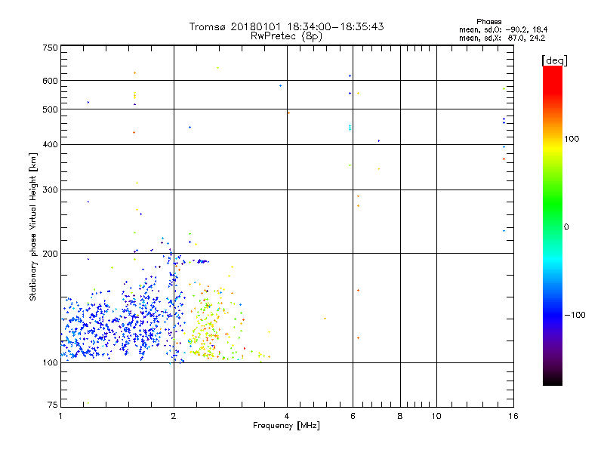This screenshot has width=604, height=453.
Task: Click the height axis tick label '75'
Action: pyautogui.click(x=53, y=405)
